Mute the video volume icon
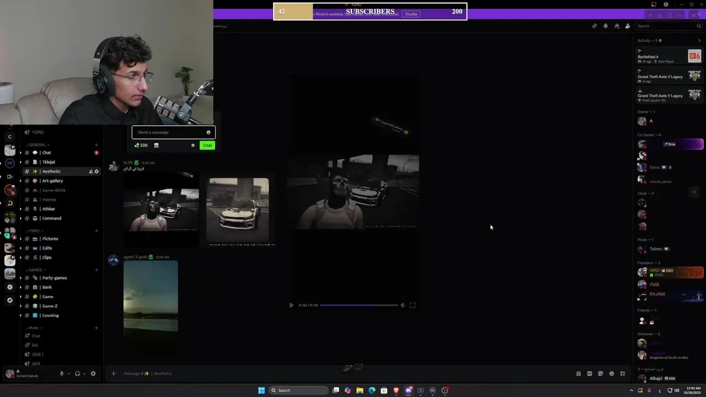Viewport: 706px width, 397px height. tap(403, 305)
